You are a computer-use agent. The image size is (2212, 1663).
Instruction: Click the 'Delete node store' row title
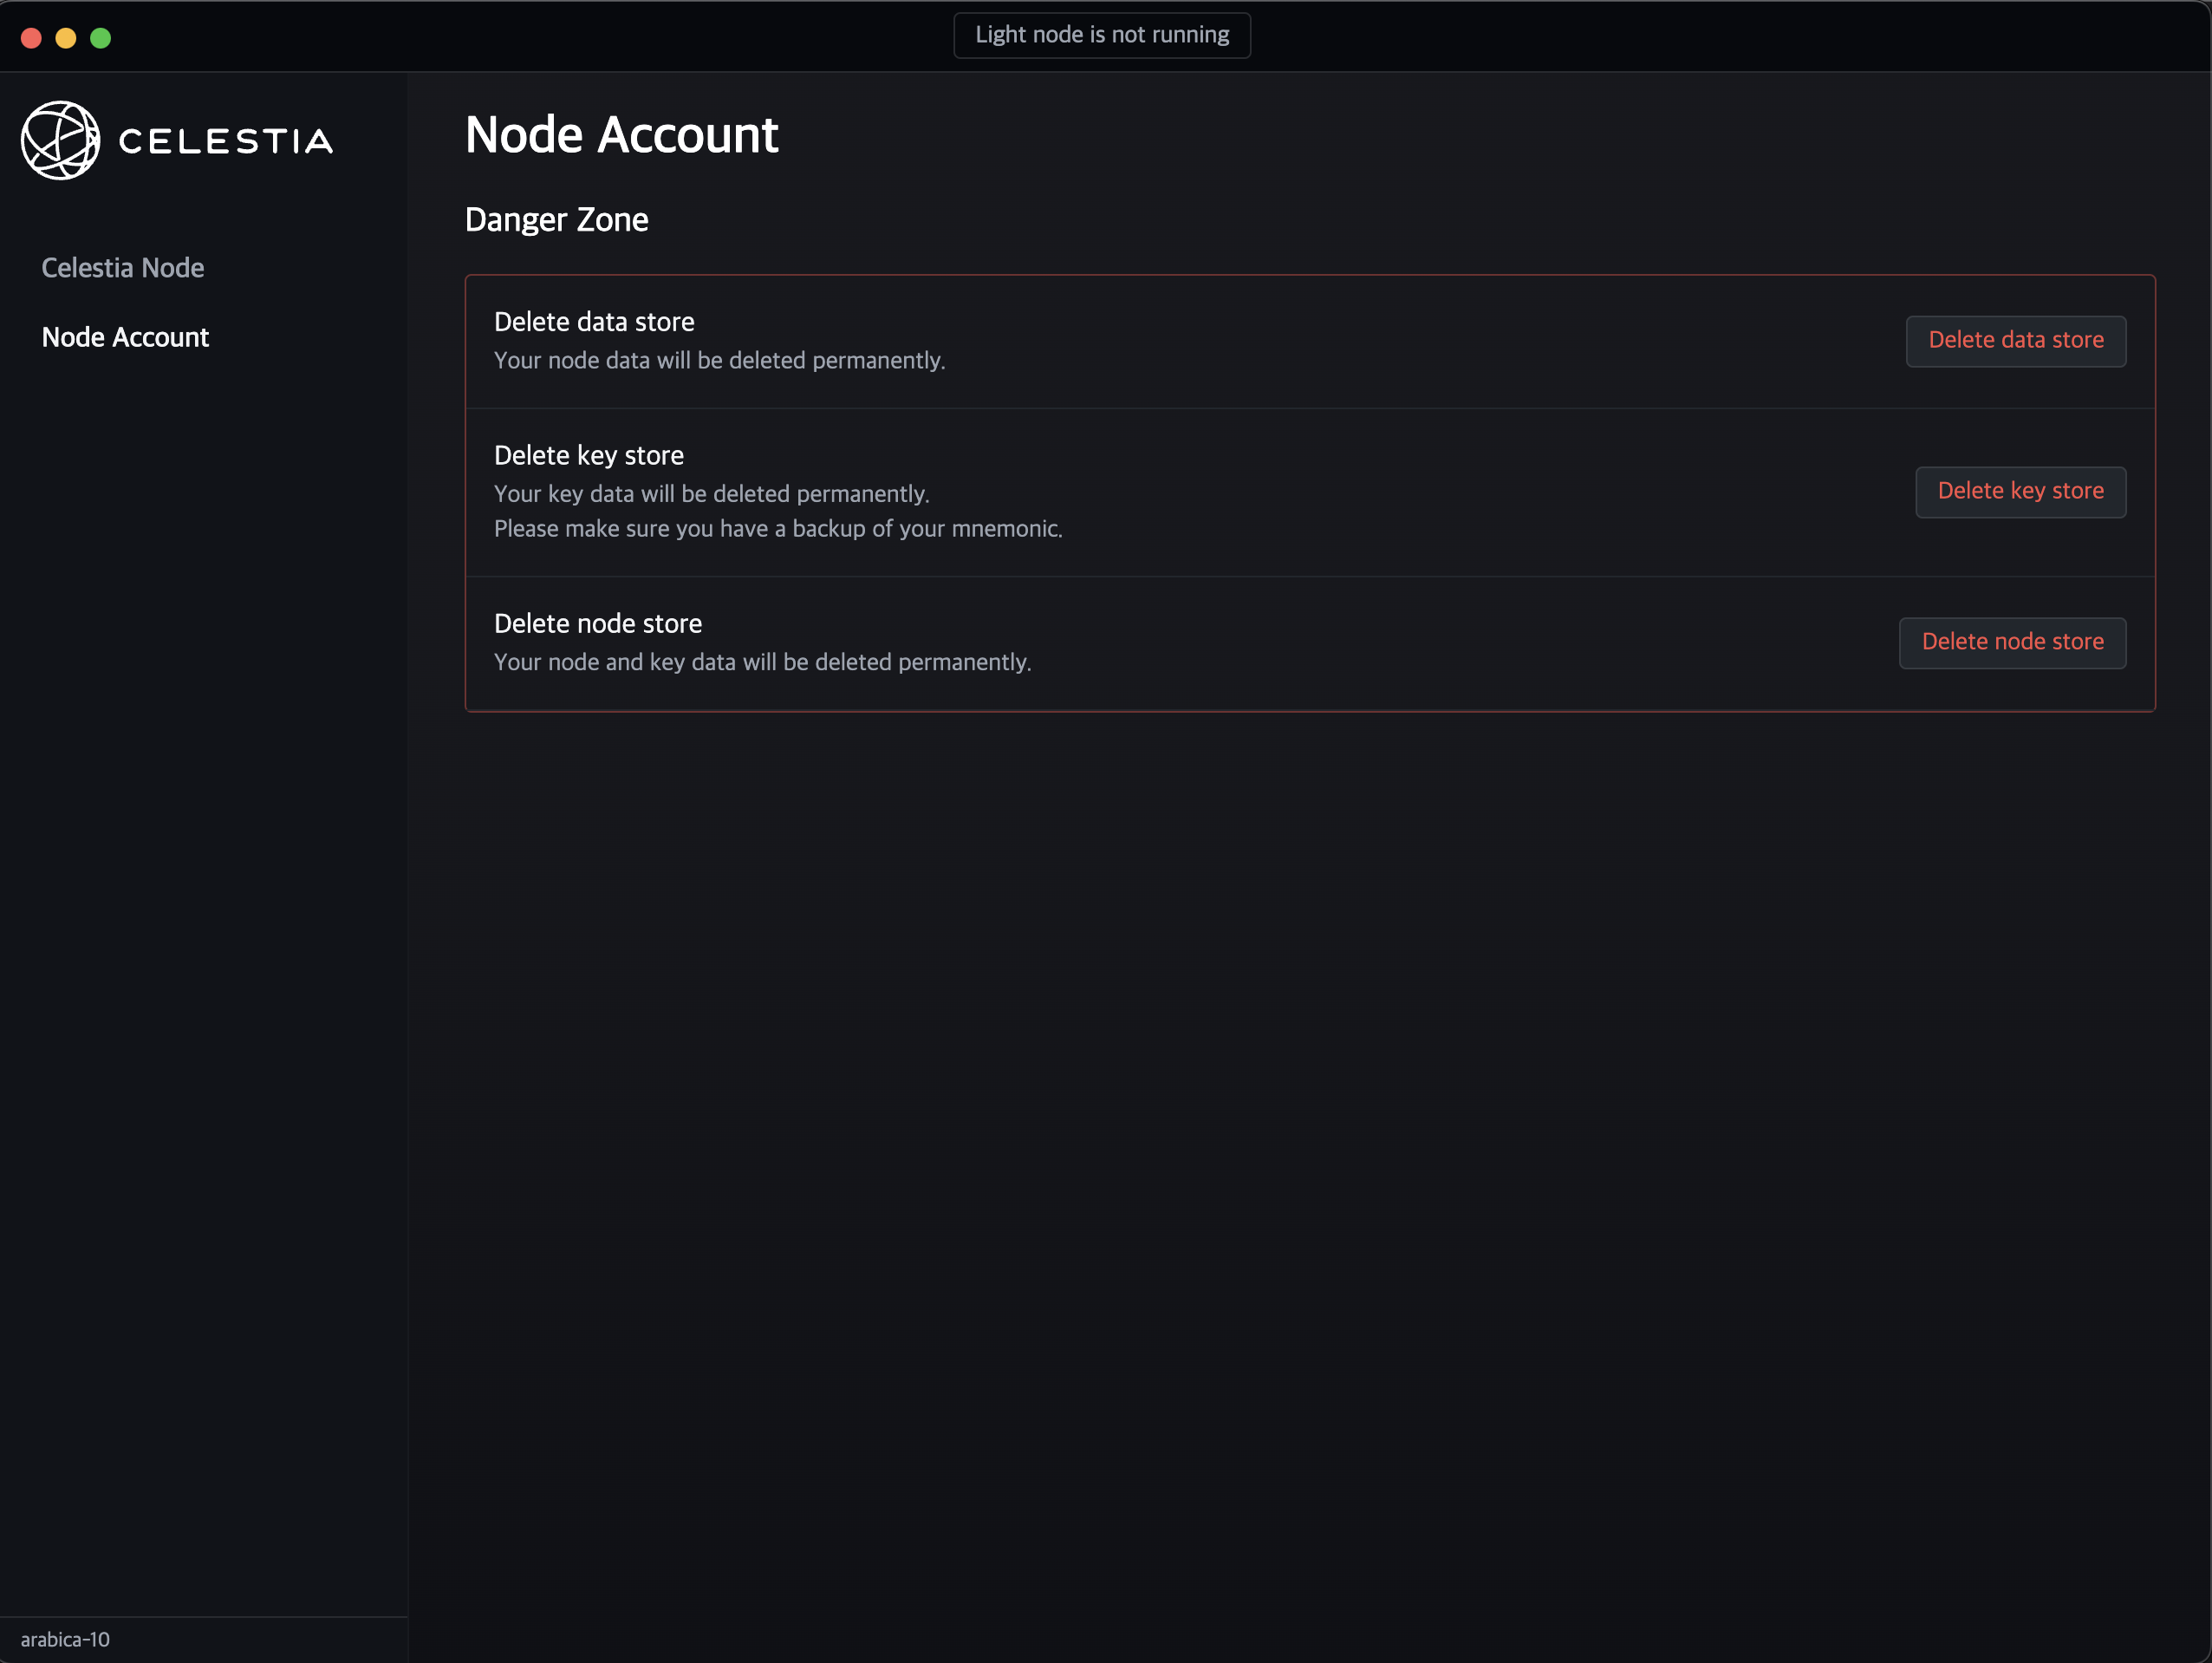(597, 623)
